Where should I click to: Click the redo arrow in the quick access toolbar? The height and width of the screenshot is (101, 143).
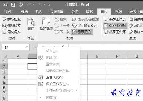coord(29,4)
